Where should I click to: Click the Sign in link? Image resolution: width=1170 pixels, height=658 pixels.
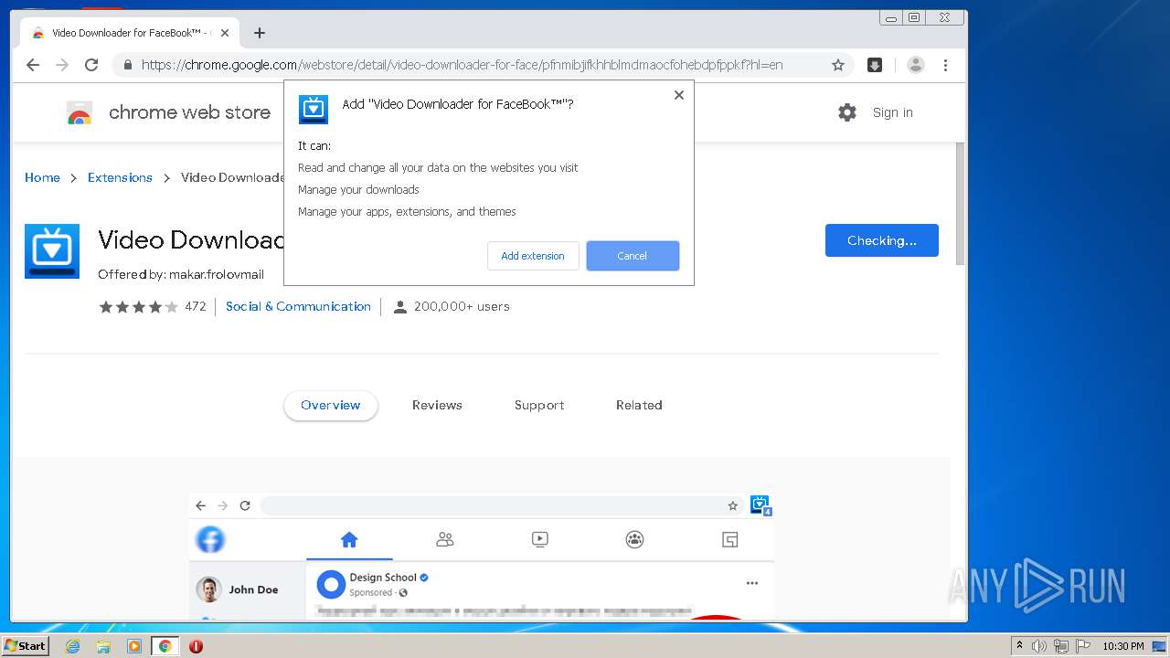(x=892, y=112)
